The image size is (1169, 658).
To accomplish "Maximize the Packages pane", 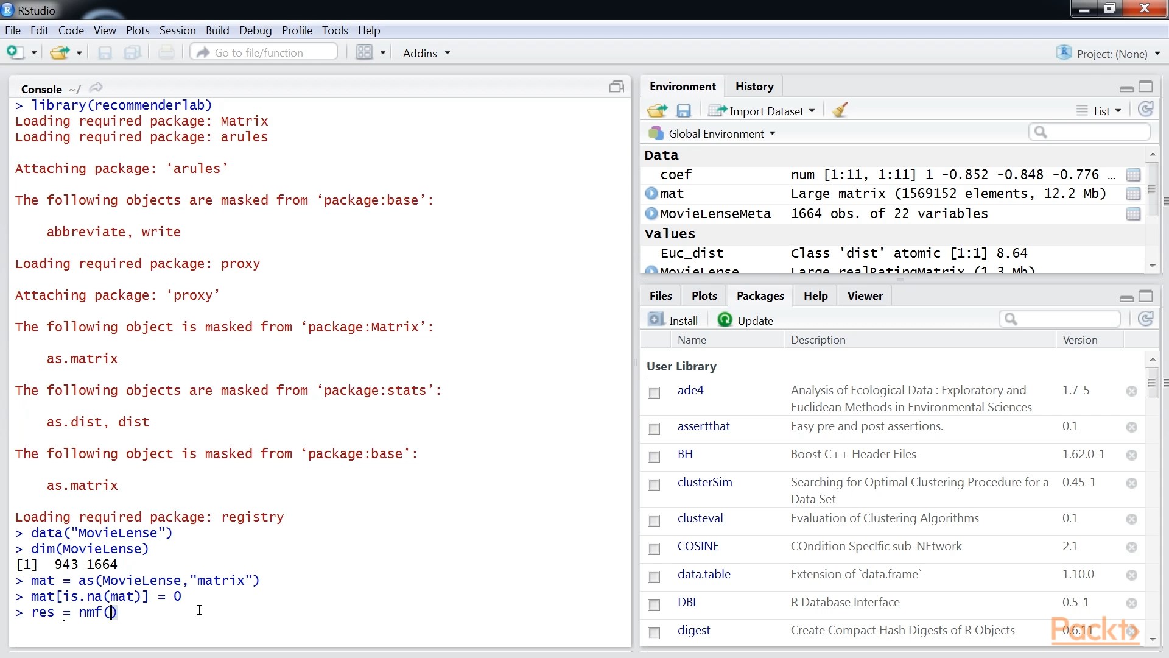I will coord(1146,296).
